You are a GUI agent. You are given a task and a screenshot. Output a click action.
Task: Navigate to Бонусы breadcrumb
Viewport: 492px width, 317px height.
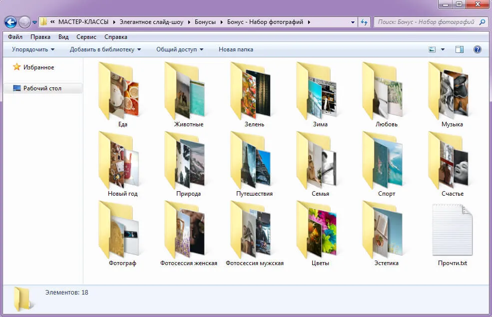205,22
